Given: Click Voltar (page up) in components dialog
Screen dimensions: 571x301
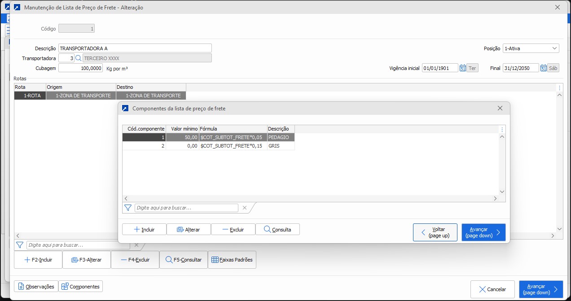Looking at the screenshot, I should [x=435, y=232].
